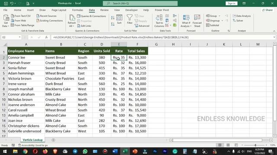Click the Subtotal command
The height and width of the screenshot is (155, 277).
(213, 25)
